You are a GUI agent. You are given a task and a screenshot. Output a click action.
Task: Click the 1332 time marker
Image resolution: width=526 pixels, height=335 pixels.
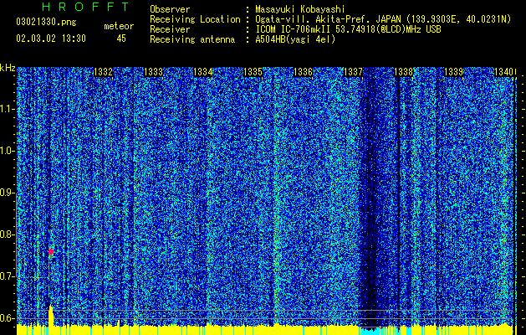point(104,72)
